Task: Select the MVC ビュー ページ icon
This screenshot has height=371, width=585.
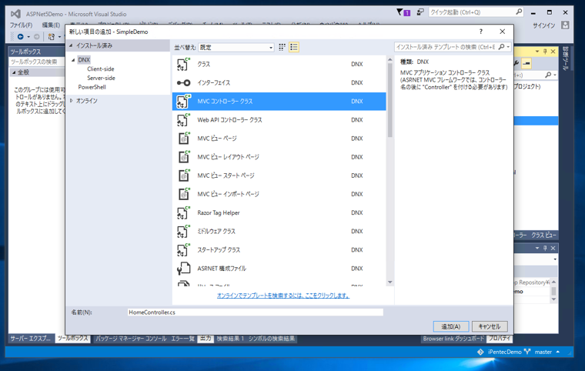Action: (x=183, y=139)
